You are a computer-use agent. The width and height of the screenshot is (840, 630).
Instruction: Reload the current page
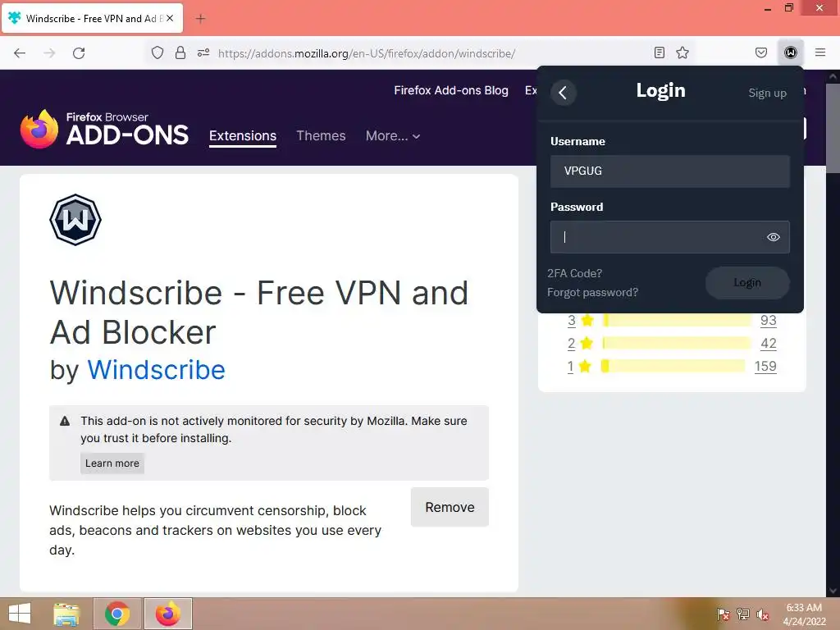(x=79, y=53)
